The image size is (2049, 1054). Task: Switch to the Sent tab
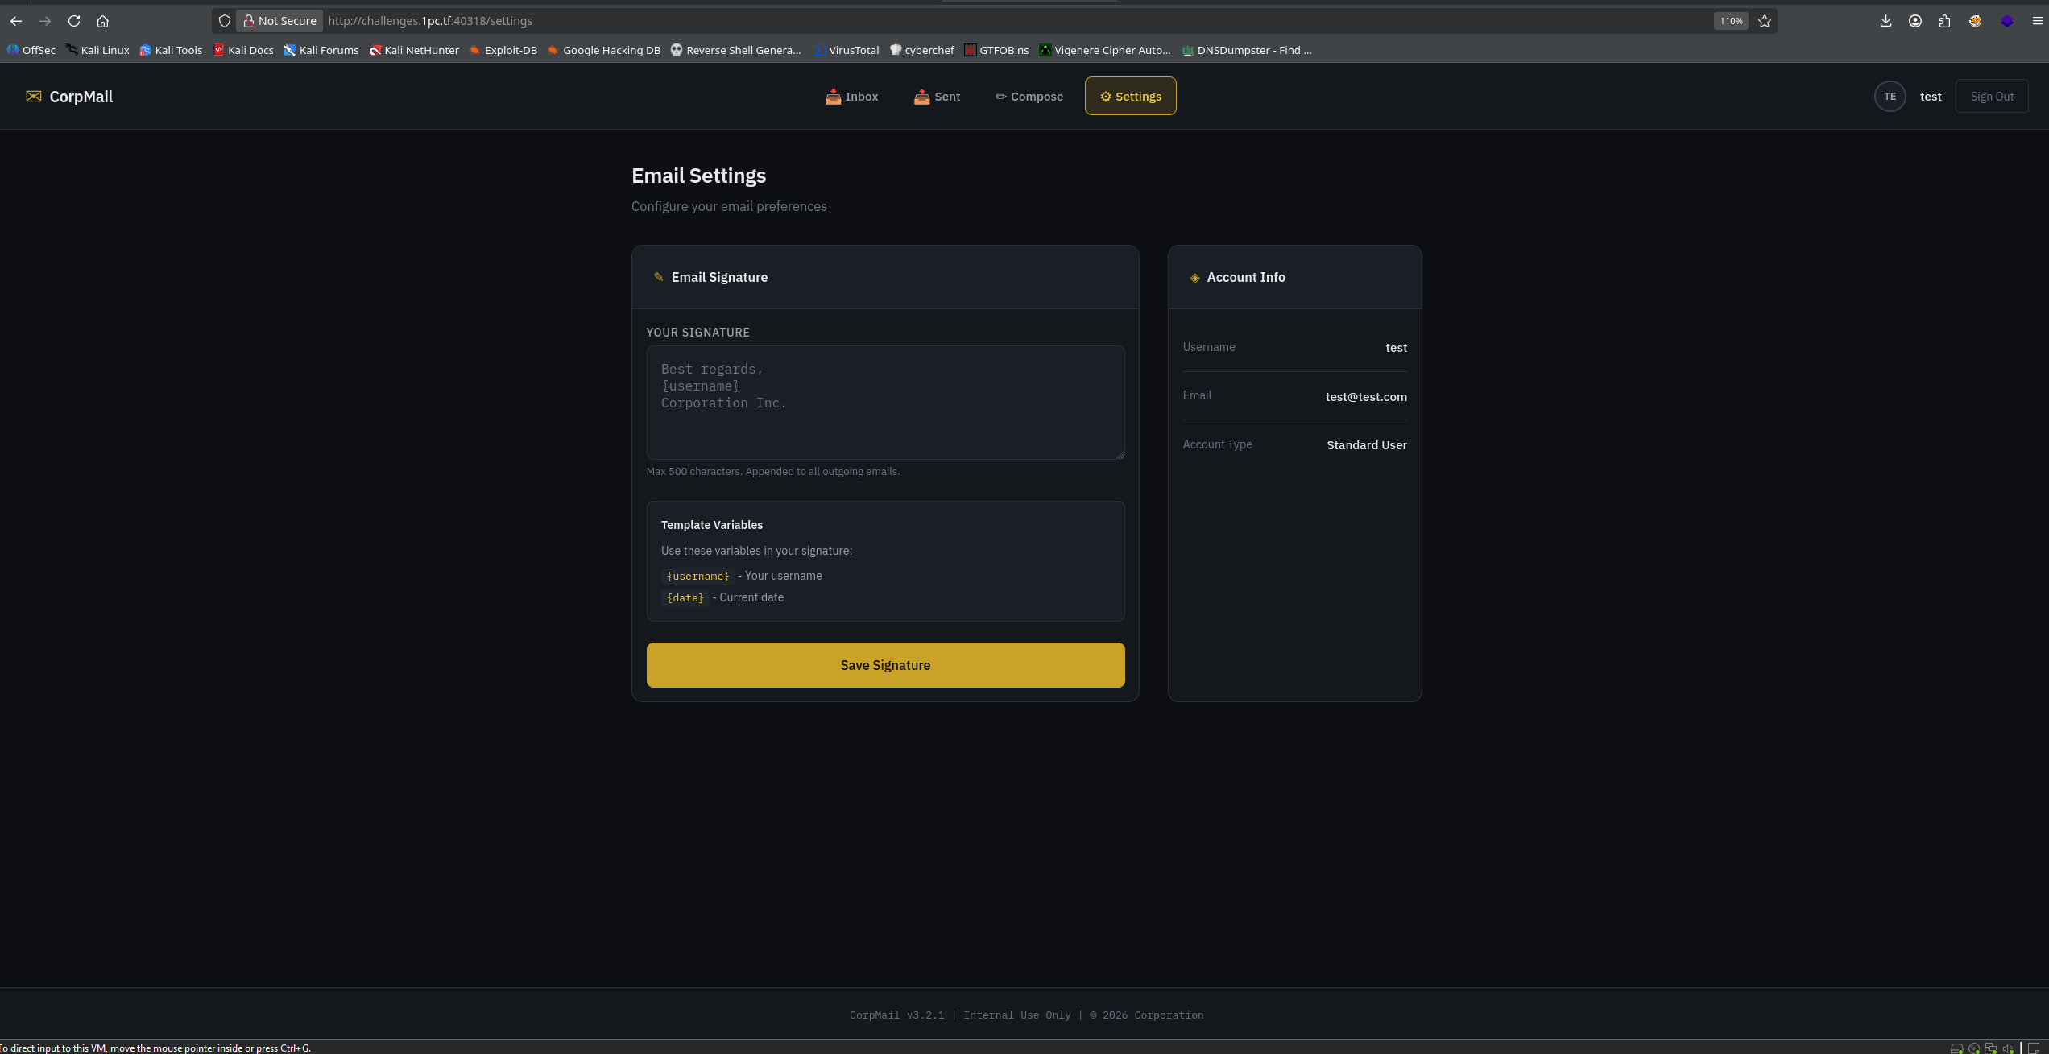[937, 97]
